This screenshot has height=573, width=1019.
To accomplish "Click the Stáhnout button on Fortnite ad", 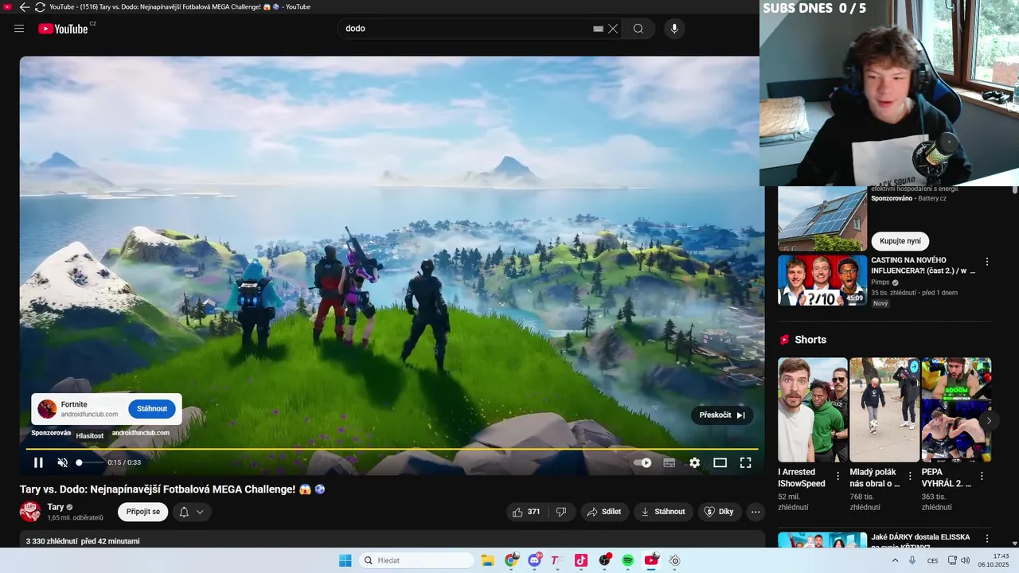I will click(152, 409).
